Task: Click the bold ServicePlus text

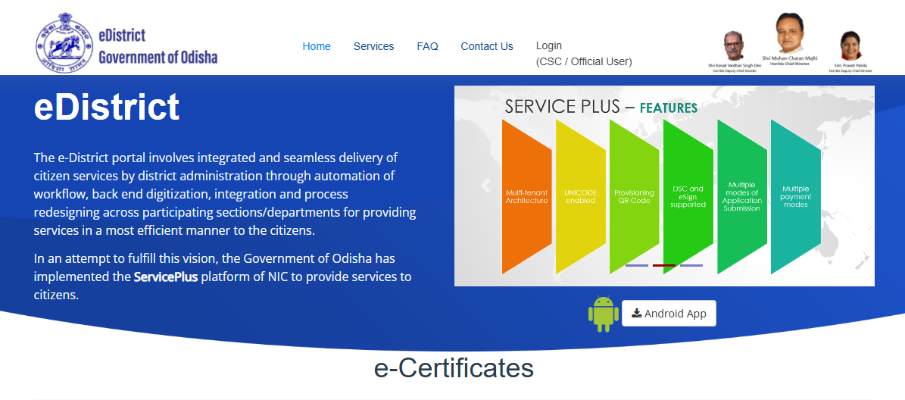Action: [x=166, y=277]
